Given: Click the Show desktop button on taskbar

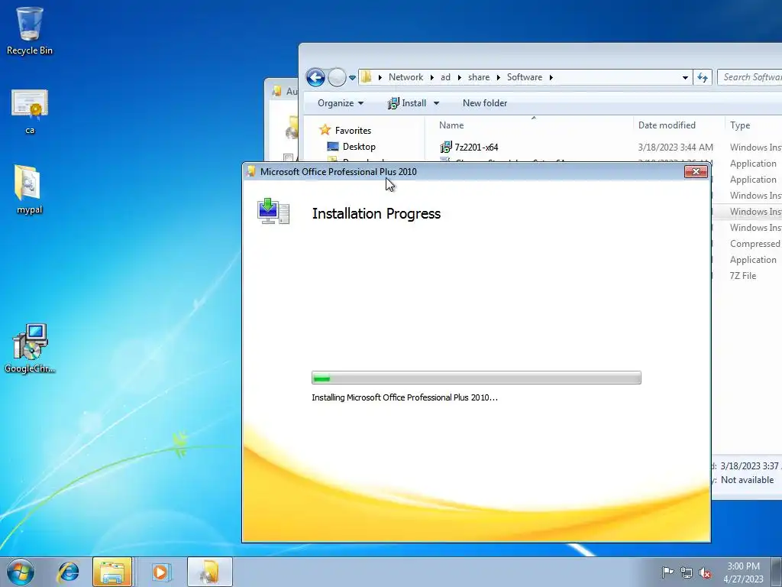Looking at the screenshot, I should [777, 572].
